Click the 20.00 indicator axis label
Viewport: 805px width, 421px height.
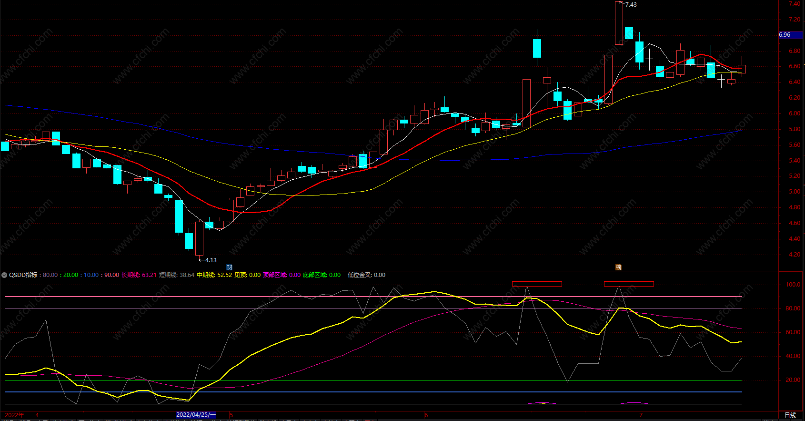[793, 380]
